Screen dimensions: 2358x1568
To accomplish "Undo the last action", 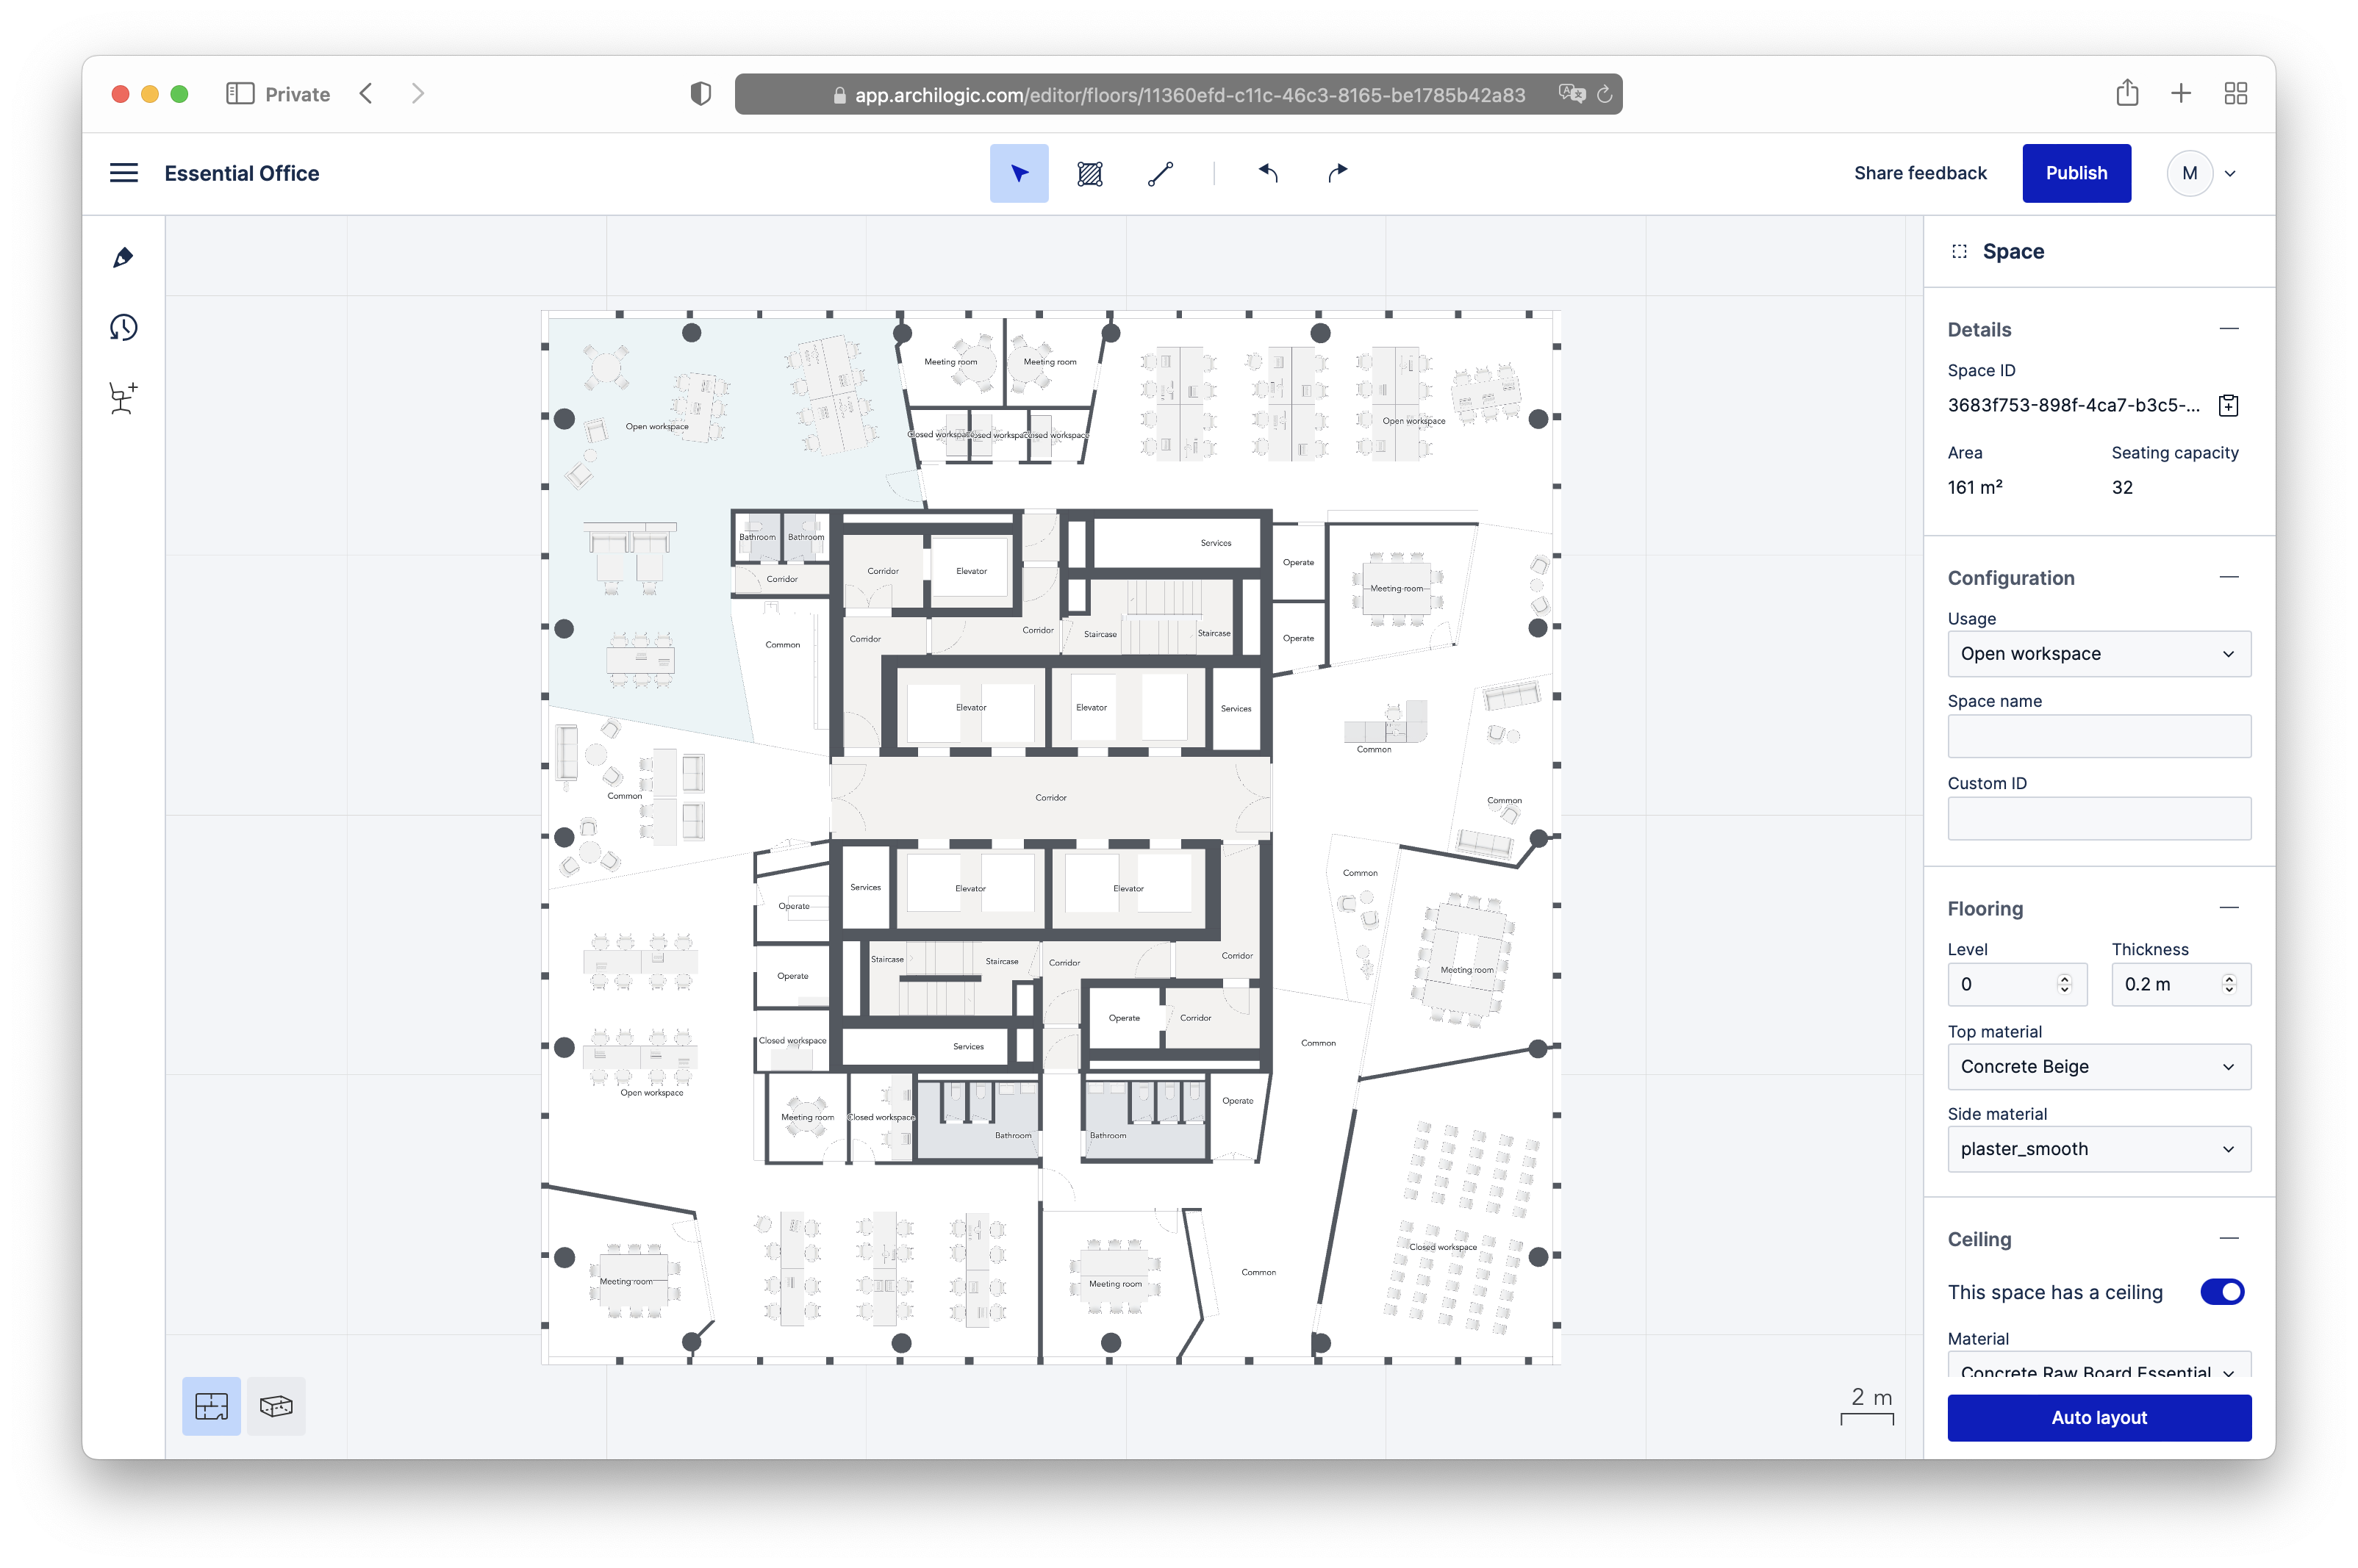I will [x=1267, y=173].
